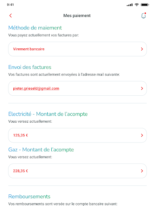Tap the red back arrow icon
Screen dimensions: 155x206
[10, 16]
